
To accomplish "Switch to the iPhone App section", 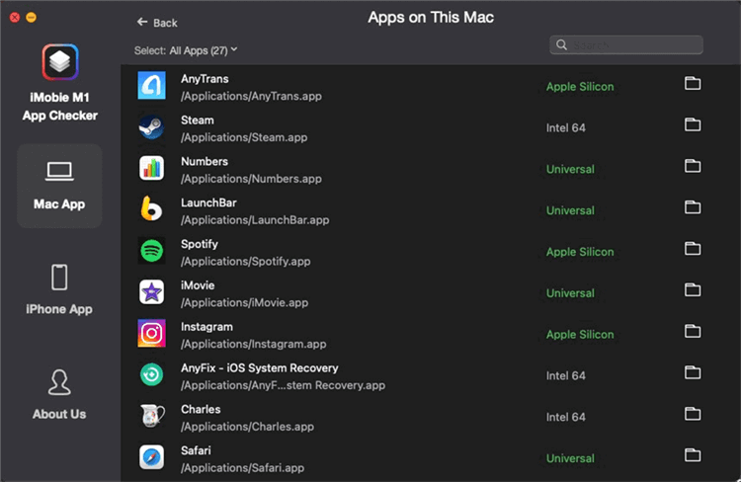I will [x=59, y=290].
